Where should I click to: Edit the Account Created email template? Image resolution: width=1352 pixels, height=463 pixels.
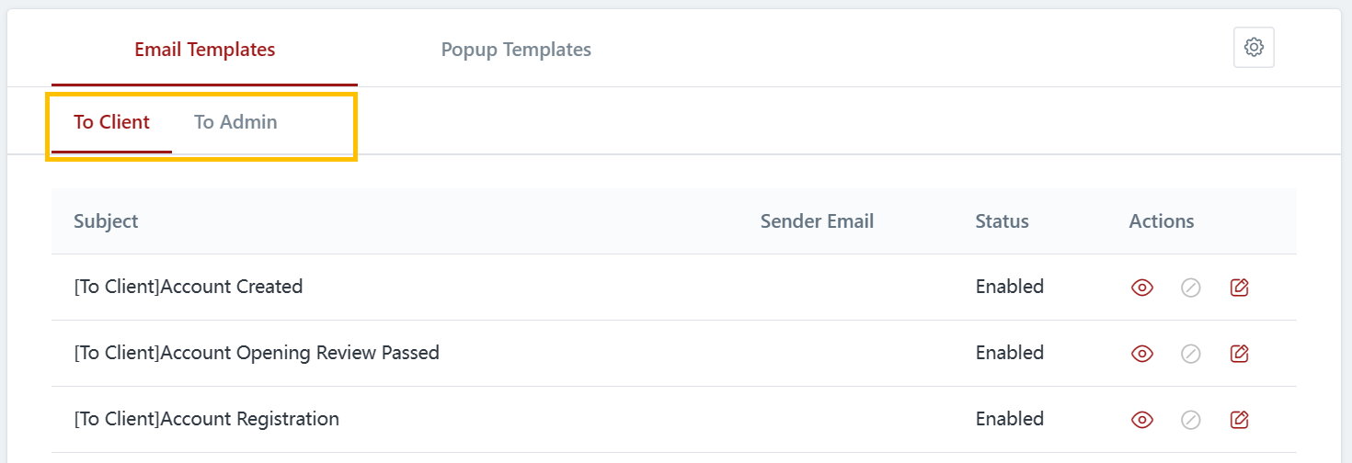pos(1240,288)
